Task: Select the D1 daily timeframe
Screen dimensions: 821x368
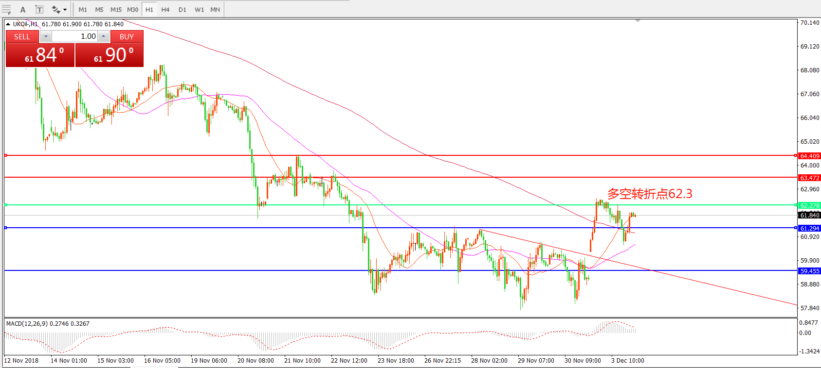Action: pyautogui.click(x=182, y=9)
